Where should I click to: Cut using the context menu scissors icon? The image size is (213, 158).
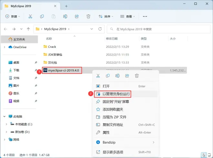[x=98, y=76]
